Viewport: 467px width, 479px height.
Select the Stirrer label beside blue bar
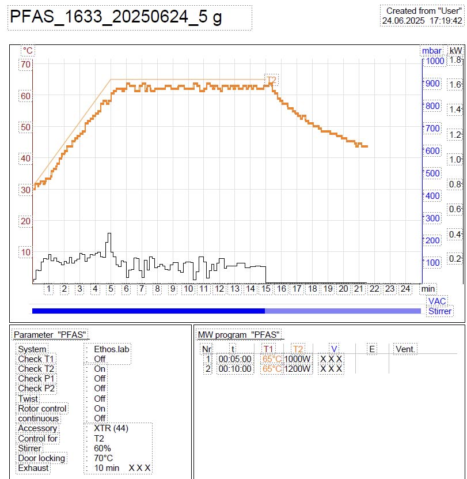439,311
